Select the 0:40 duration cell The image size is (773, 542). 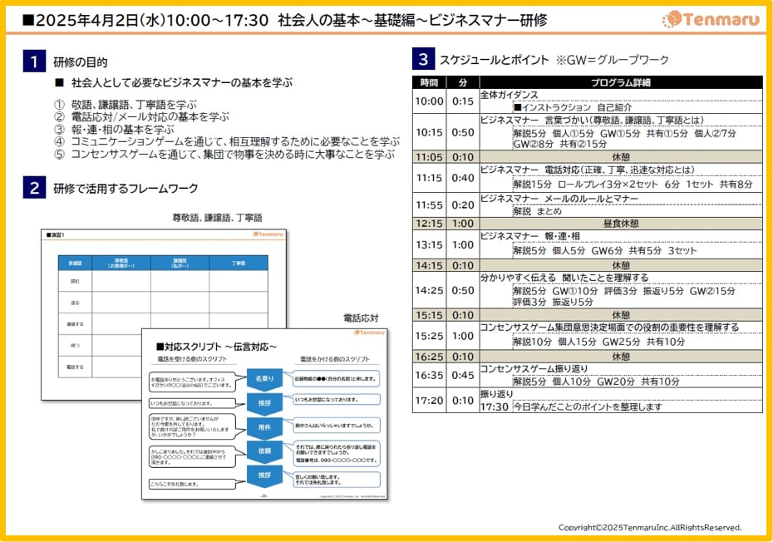462,178
